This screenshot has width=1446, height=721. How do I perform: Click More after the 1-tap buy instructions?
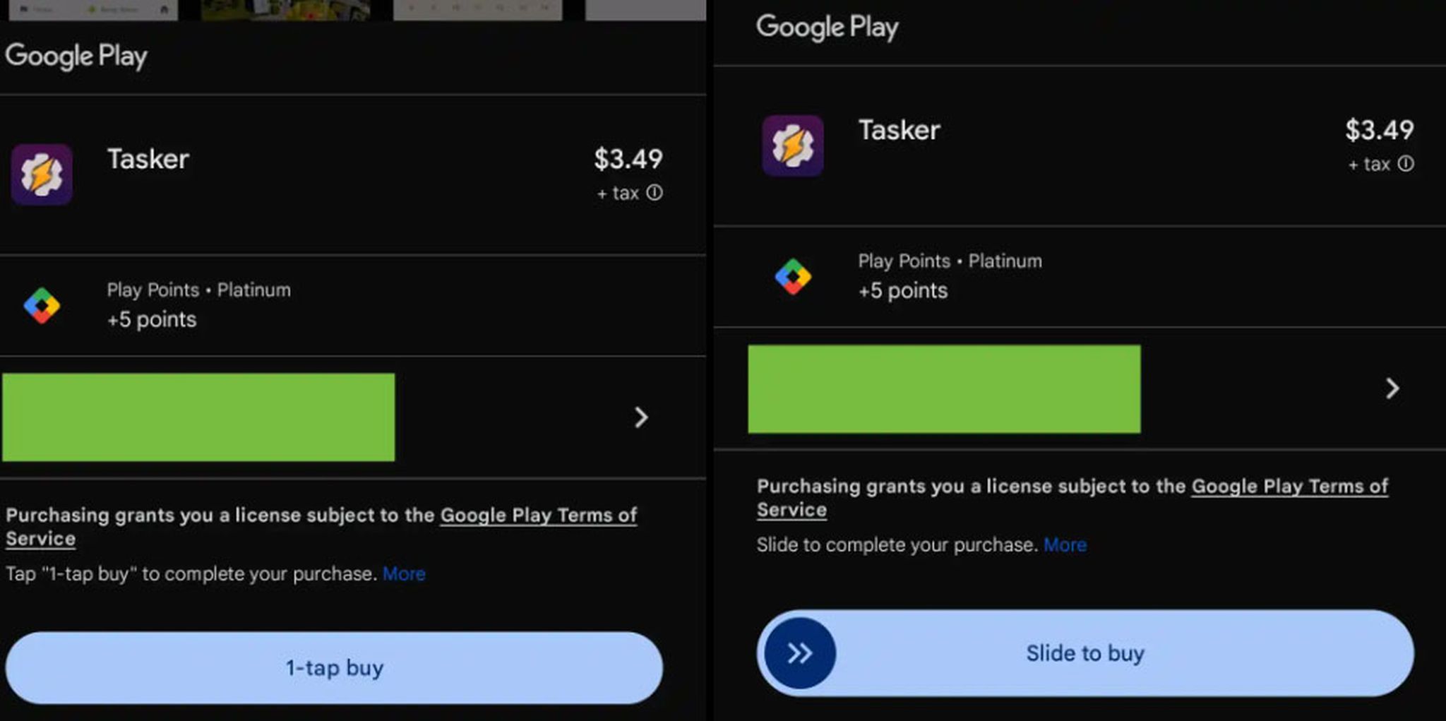coord(405,573)
